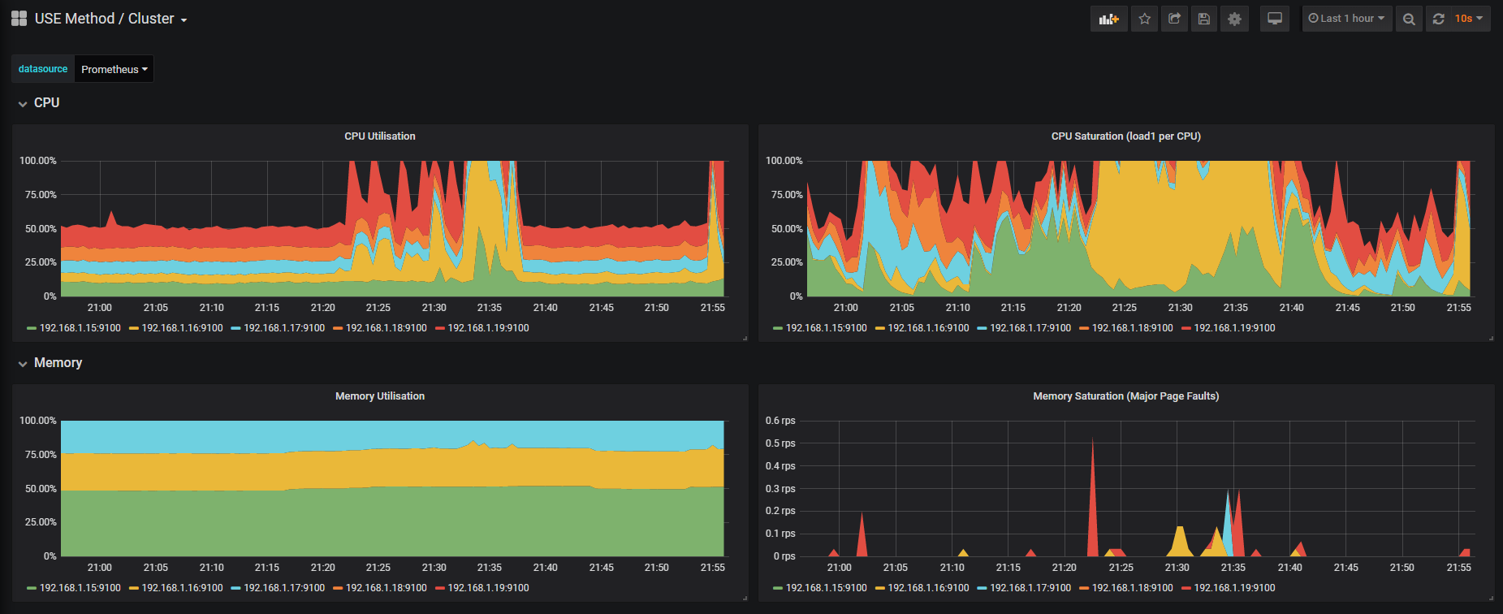The width and height of the screenshot is (1503, 614).
Task: Zoom out time range magnifier icon
Action: point(1409,19)
